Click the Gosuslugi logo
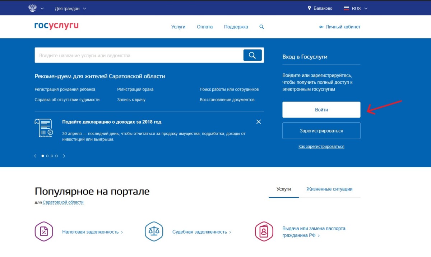 [x=56, y=26]
